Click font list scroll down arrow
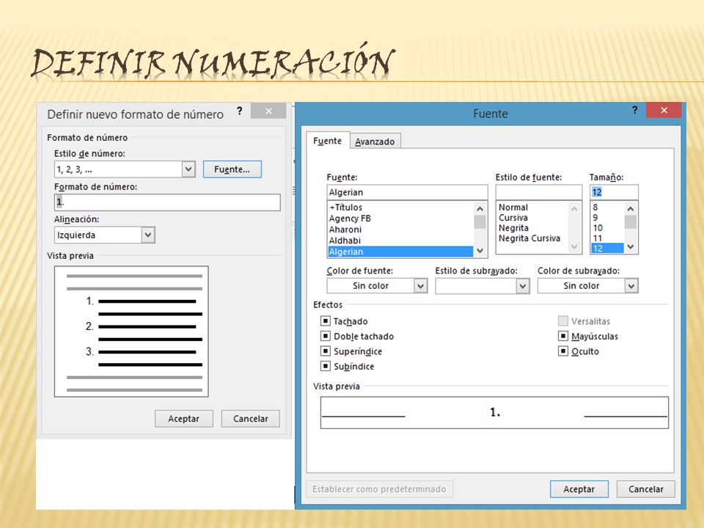 (480, 251)
